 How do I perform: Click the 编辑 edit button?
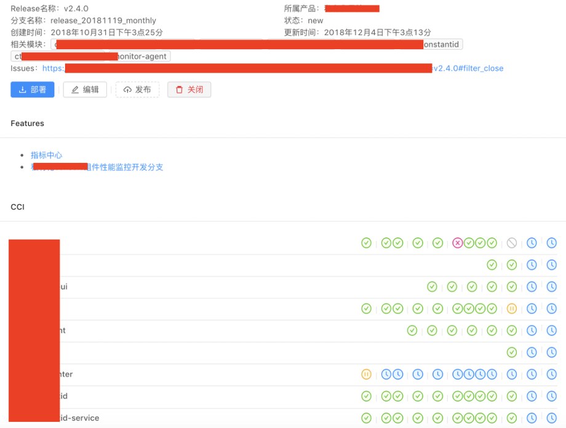[85, 90]
